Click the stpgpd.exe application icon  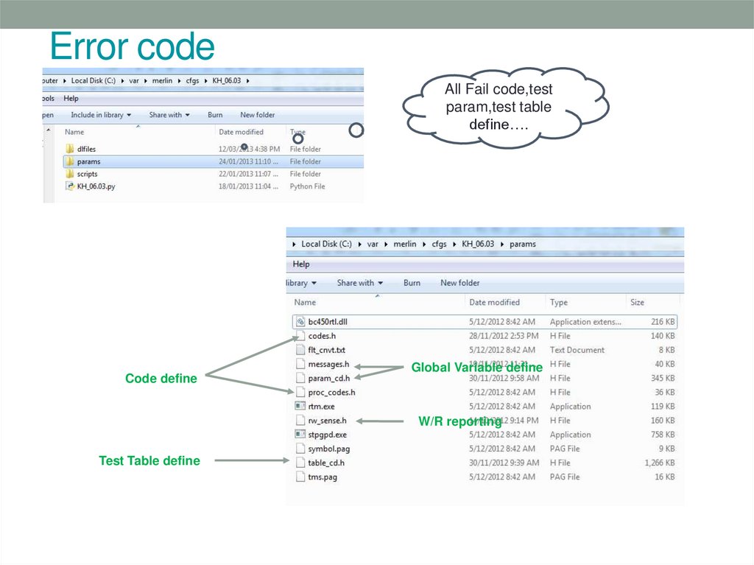(x=300, y=434)
